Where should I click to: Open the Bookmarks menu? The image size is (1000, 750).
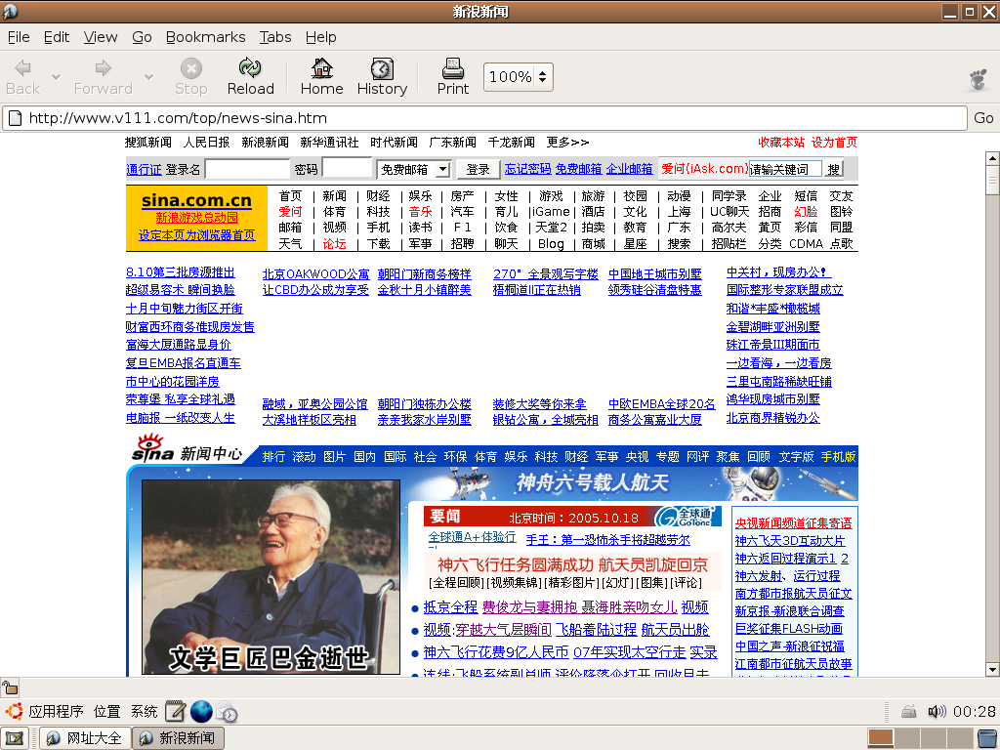tap(205, 37)
